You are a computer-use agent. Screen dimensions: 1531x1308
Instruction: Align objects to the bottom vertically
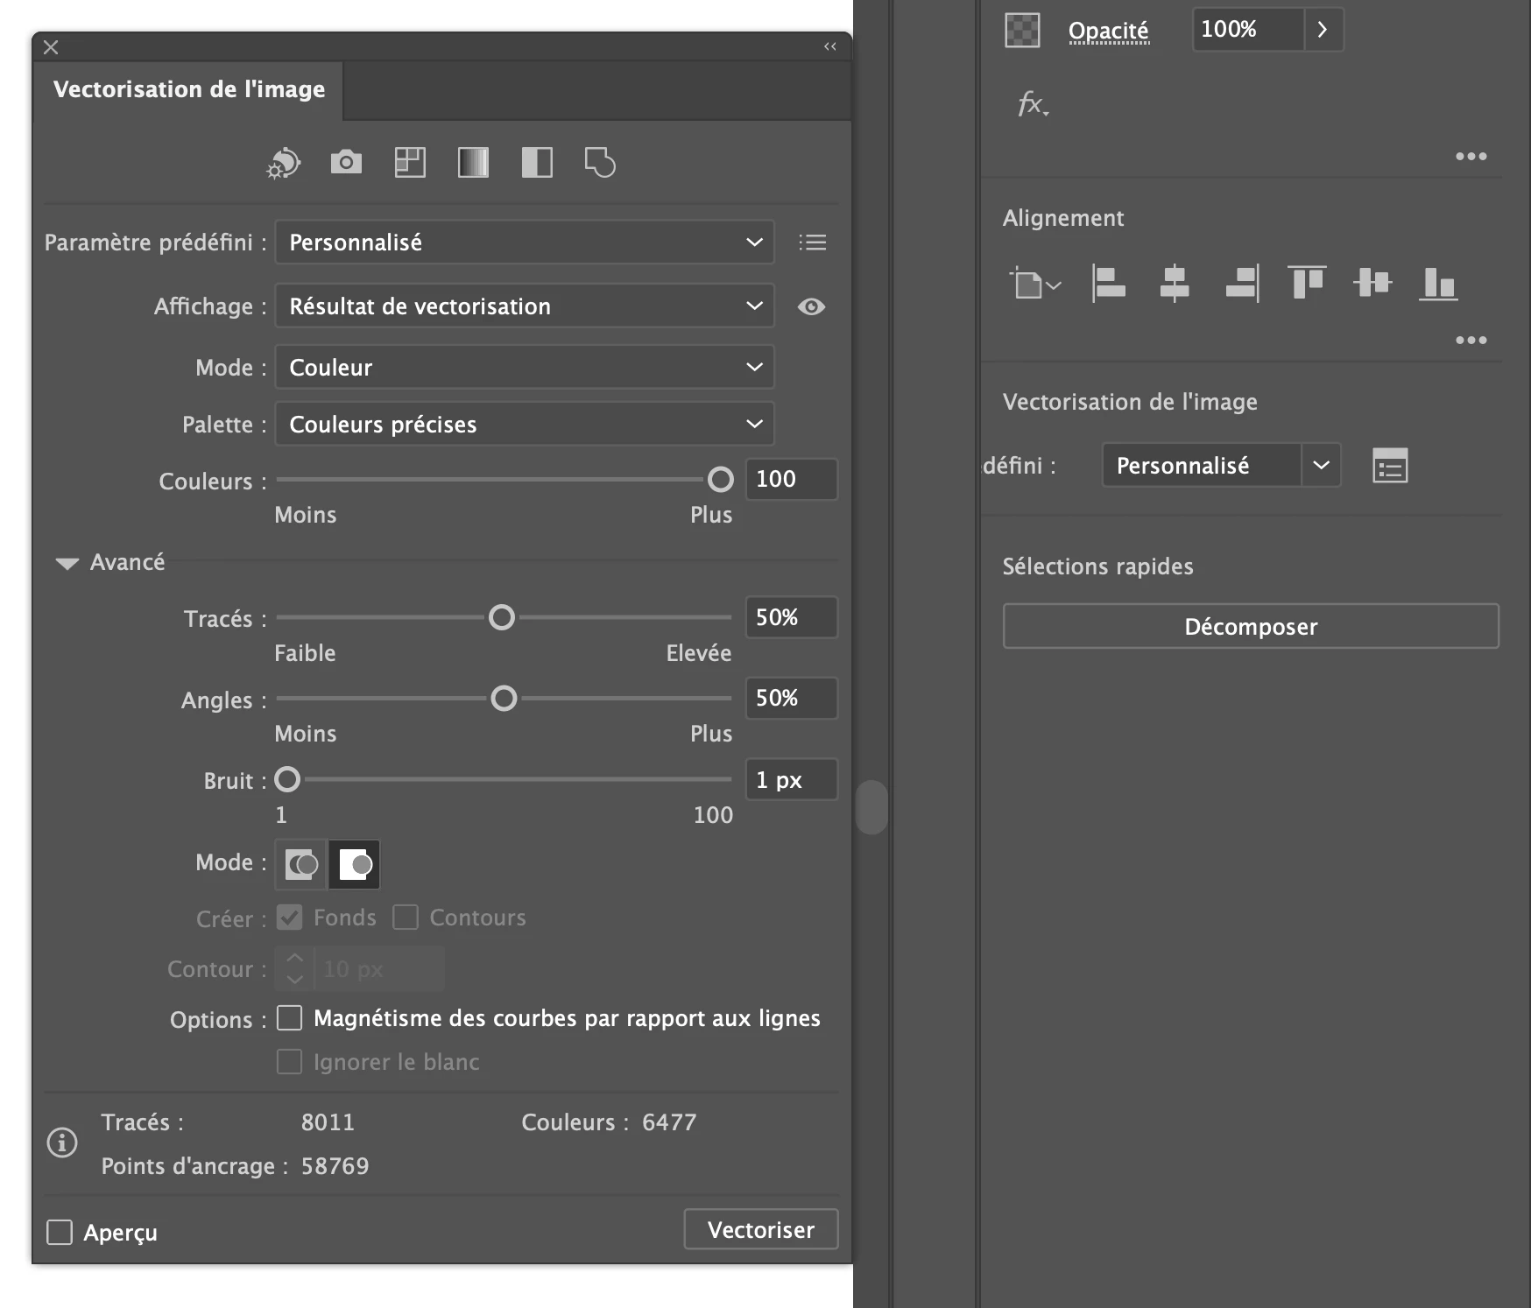1438,283
